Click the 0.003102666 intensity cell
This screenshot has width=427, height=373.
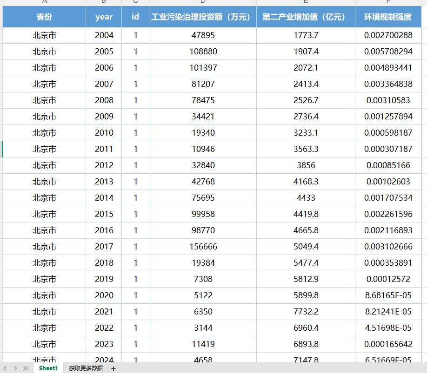(388, 247)
